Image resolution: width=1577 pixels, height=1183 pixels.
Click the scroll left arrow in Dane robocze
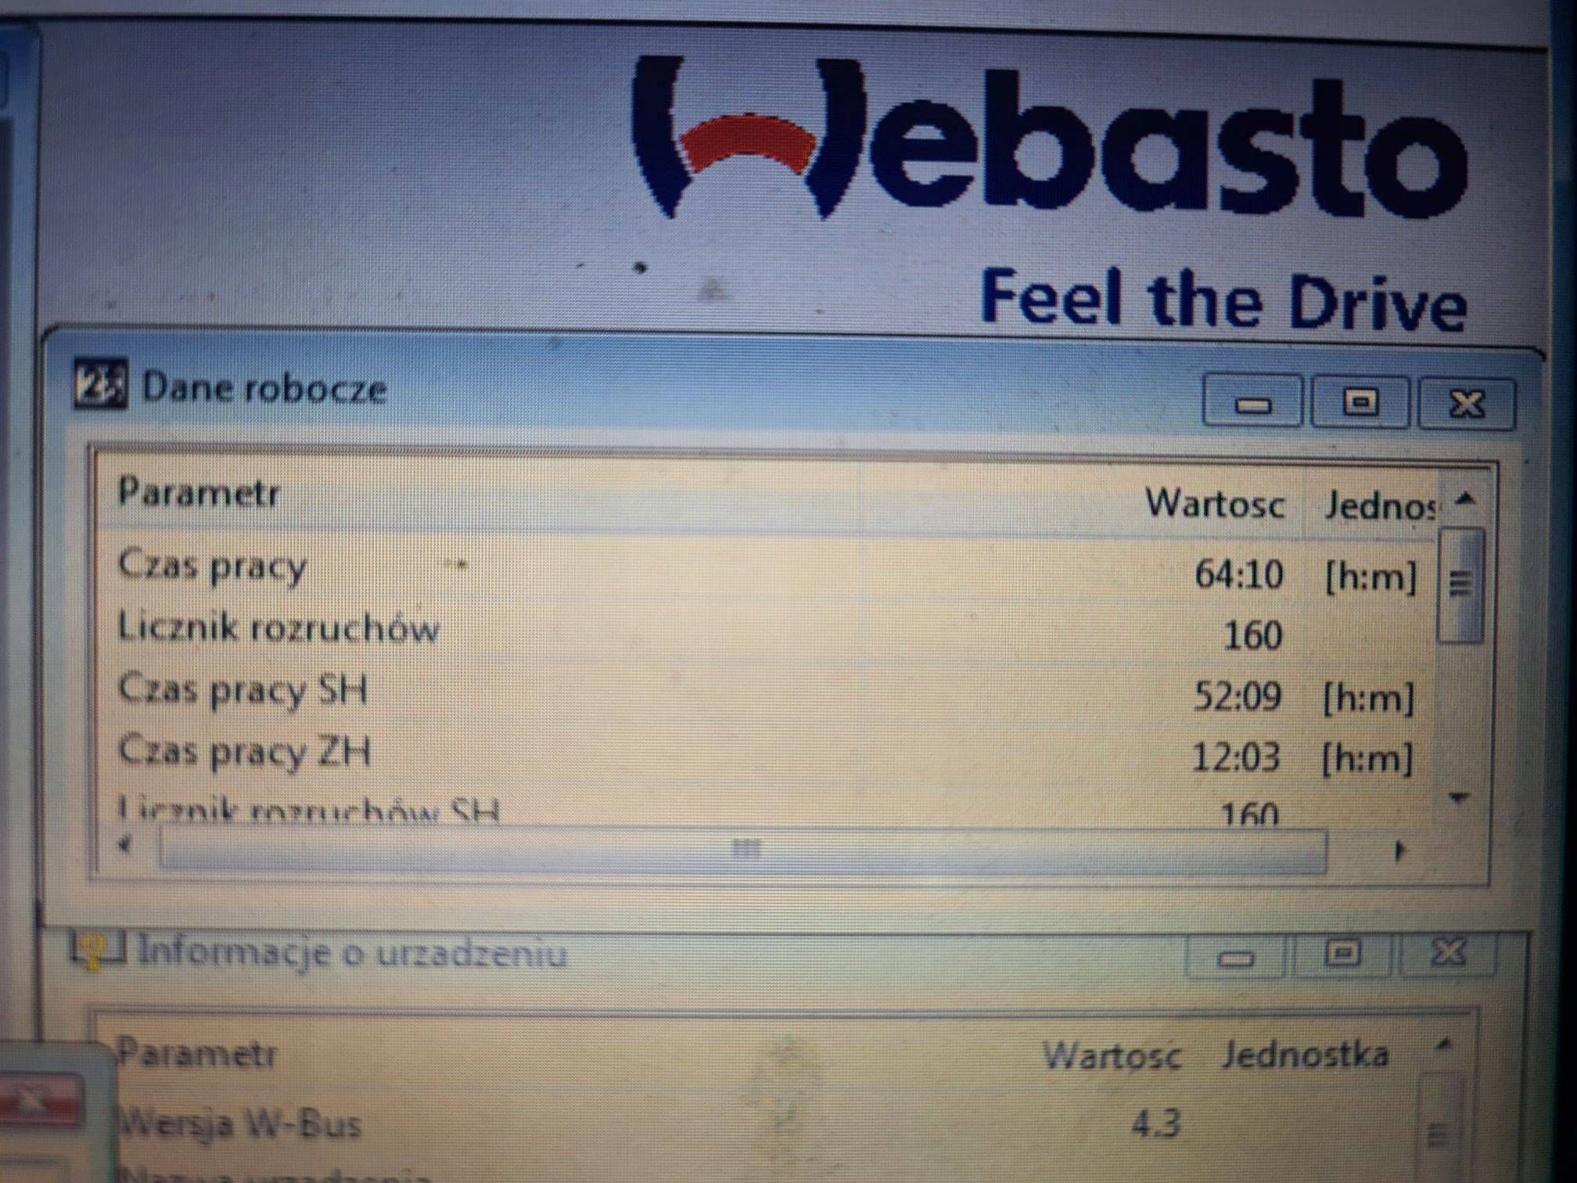126,844
